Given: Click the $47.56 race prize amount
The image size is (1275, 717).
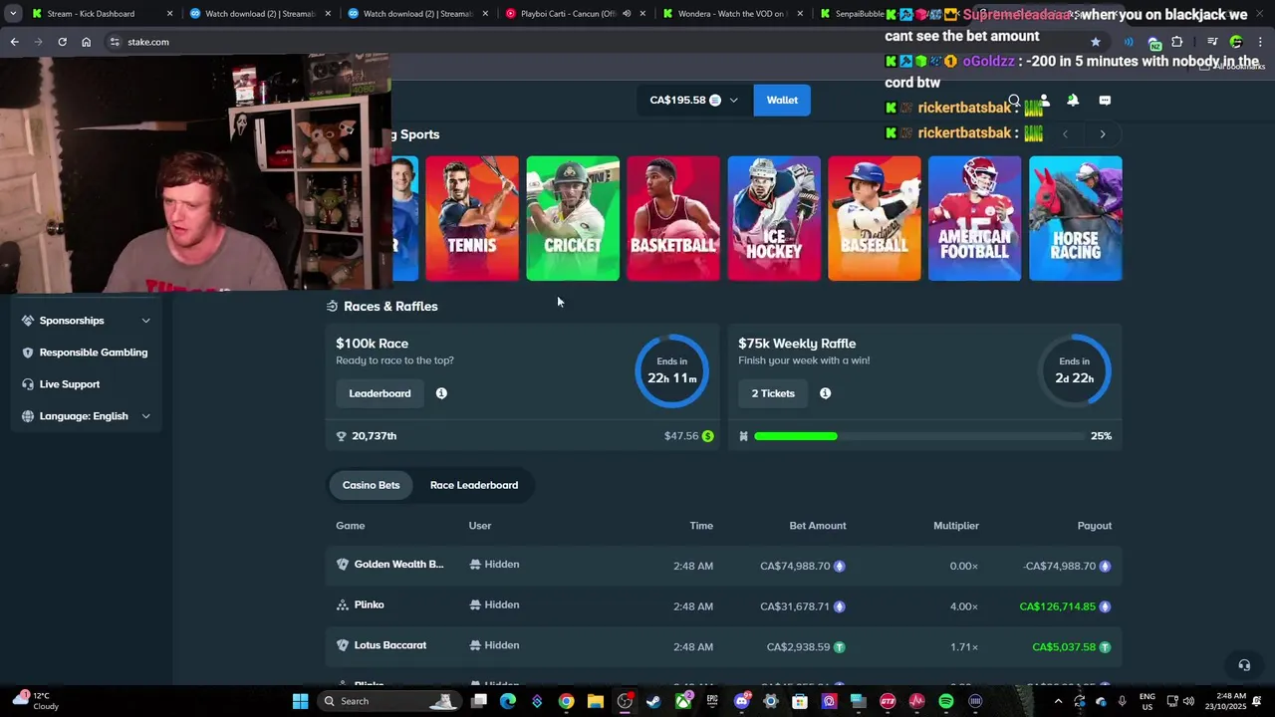Looking at the screenshot, I should 681,436.
